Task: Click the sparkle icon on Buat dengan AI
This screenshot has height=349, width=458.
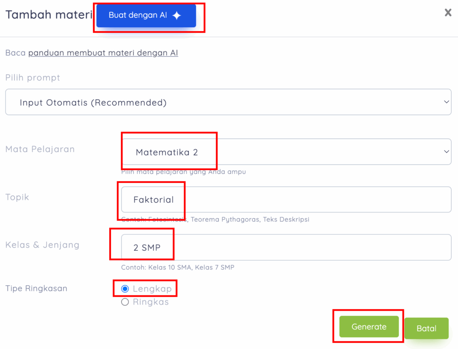Action: (177, 16)
